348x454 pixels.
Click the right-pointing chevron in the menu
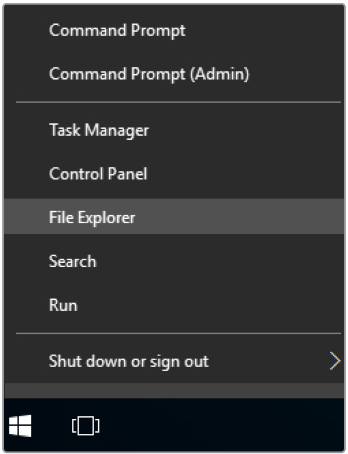pyautogui.click(x=335, y=361)
